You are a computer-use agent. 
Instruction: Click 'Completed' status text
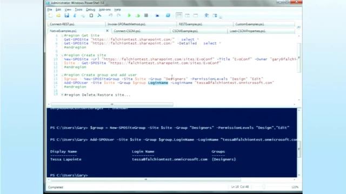(55, 187)
